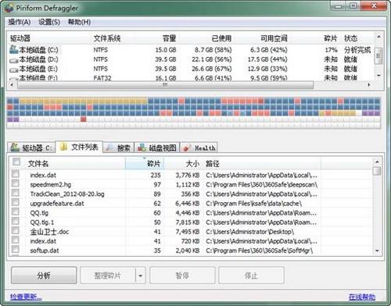Click file list scroll-up arrow
391x306 pixels.
(377, 162)
